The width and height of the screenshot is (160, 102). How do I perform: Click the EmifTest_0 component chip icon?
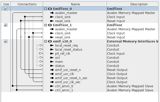[50, 9]
